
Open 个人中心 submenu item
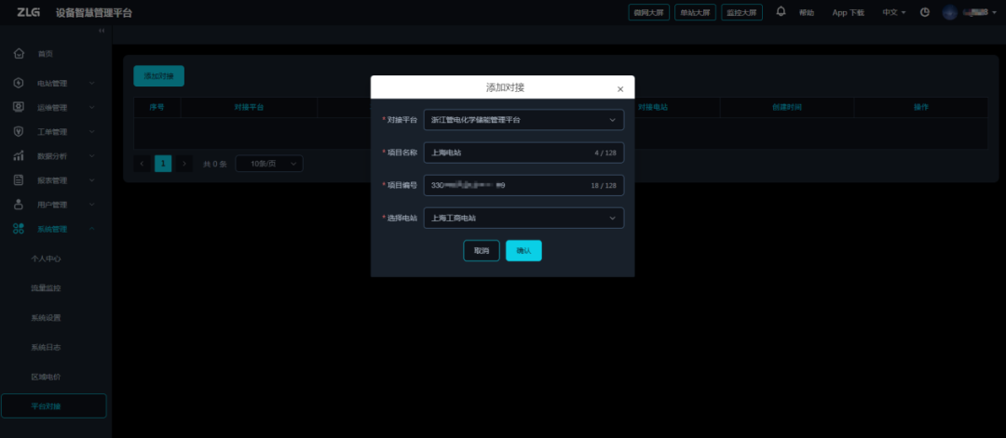pos(47,259)
